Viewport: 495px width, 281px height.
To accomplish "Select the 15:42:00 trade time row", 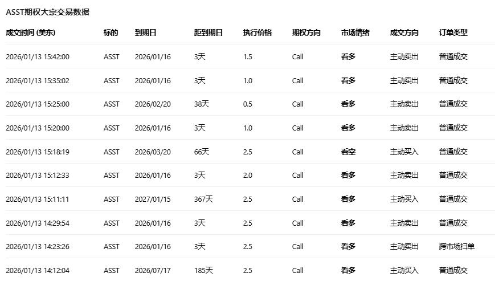I will [x=38, y=57].
